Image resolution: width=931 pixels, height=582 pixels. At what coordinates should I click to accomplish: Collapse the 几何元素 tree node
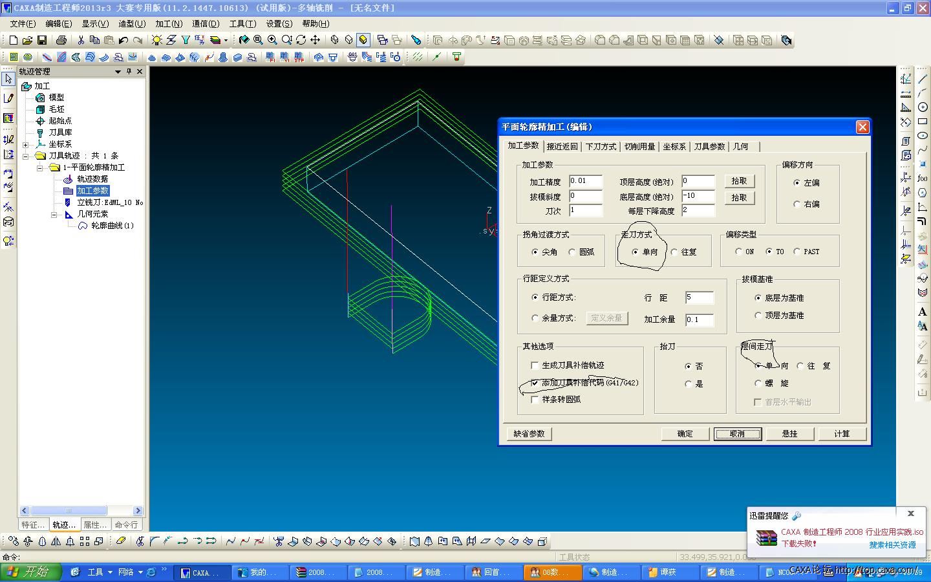54,214
